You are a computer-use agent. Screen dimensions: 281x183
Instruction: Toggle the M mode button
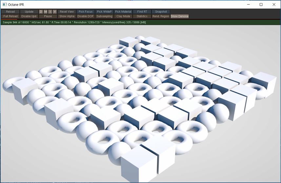[46, 12]
